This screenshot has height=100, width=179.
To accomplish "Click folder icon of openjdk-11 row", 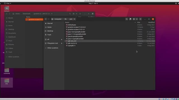I will pos(67,46).
